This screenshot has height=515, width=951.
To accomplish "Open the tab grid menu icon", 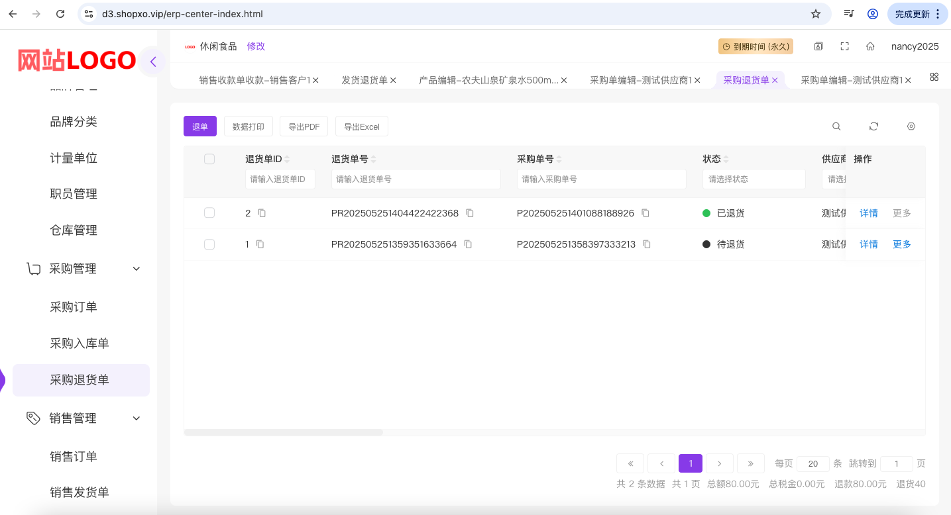I will pos(934,77).
